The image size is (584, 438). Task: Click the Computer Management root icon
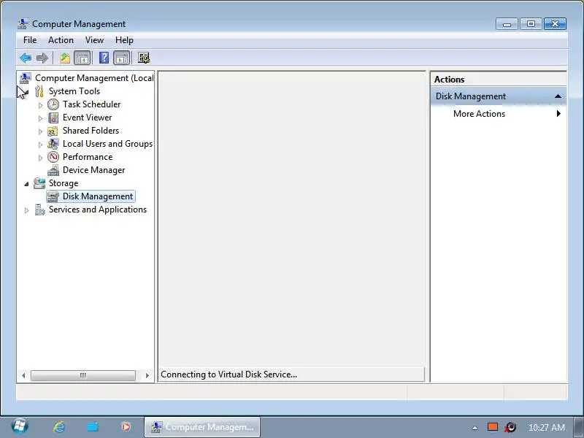coord(26,78)
